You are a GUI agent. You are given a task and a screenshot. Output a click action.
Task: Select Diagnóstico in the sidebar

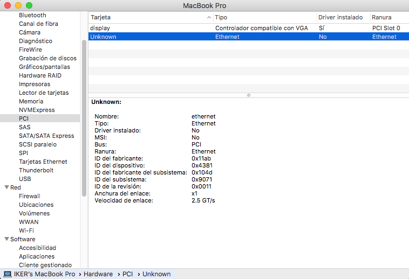click(x=36, y=41)
